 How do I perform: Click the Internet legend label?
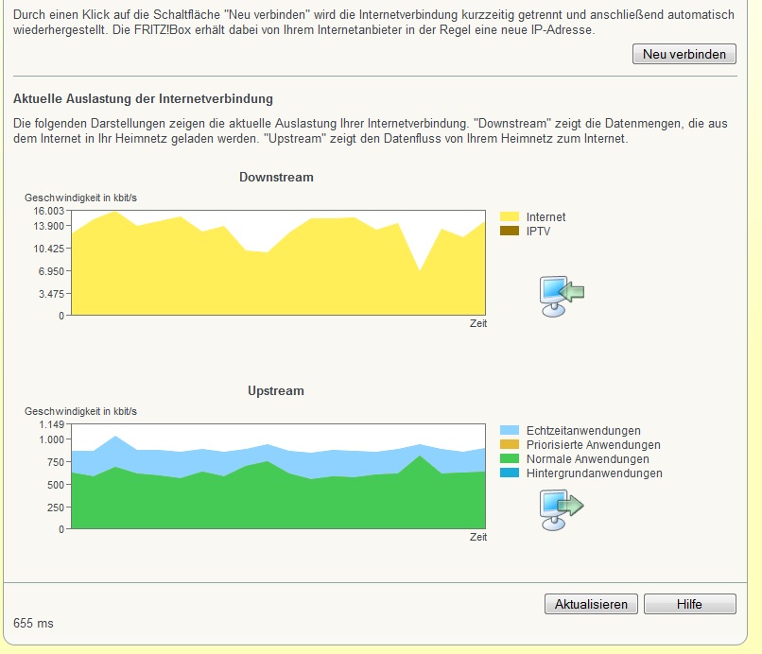[546, 217]
